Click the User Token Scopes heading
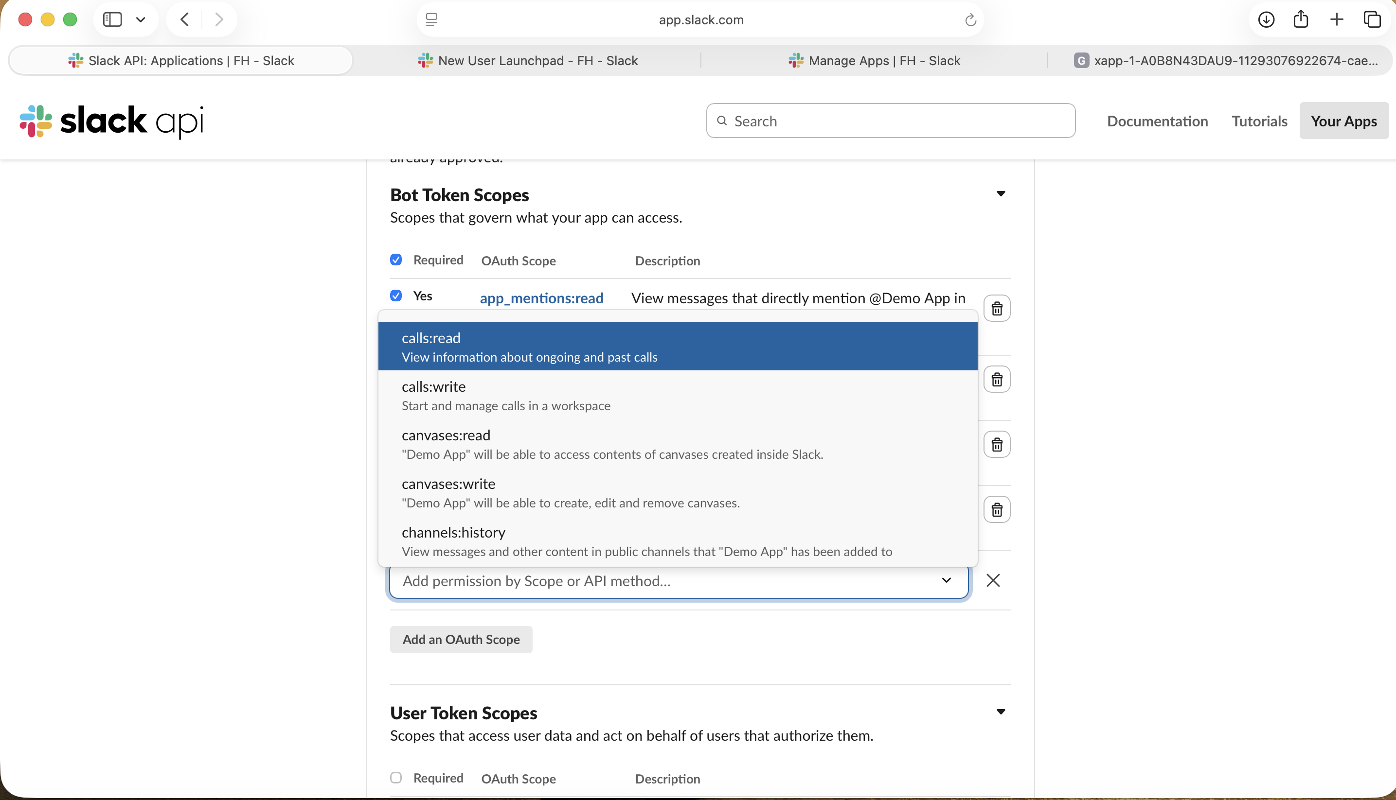The height and width of the screenshot is (800, 1396). pos(464,713)
